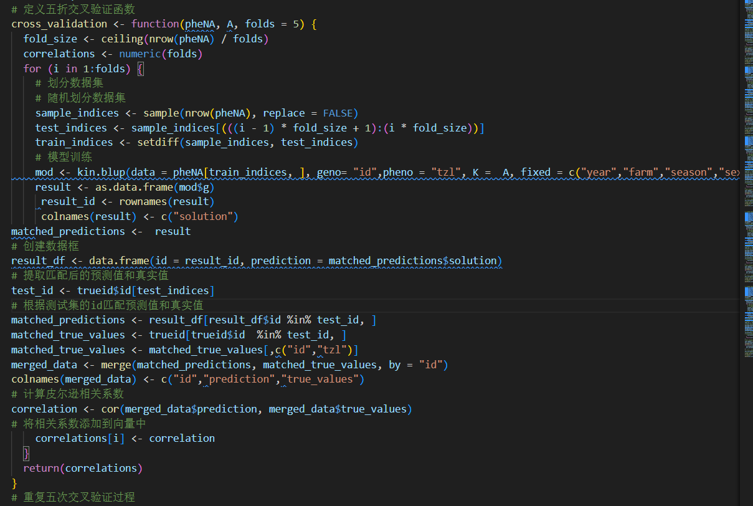Image resolution: width=753 pixels, height=506 pixels.
Task: Click the cross_validation function name
Action: (59, 24)
